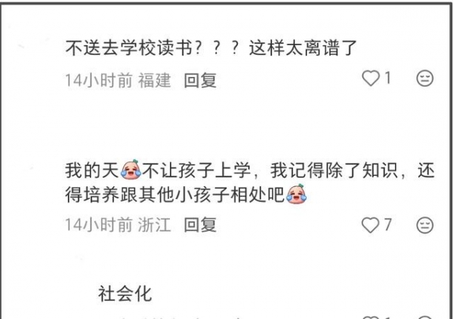Like the 浙江 comment using heart icon
Viewport: 453px width, 319px height.
371,225
